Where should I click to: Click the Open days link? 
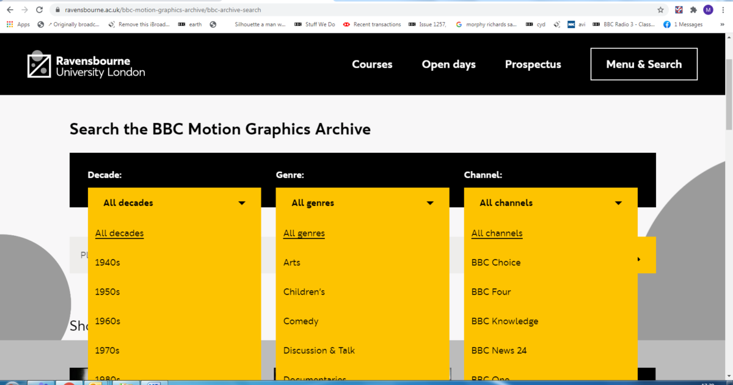click(448, 64)
